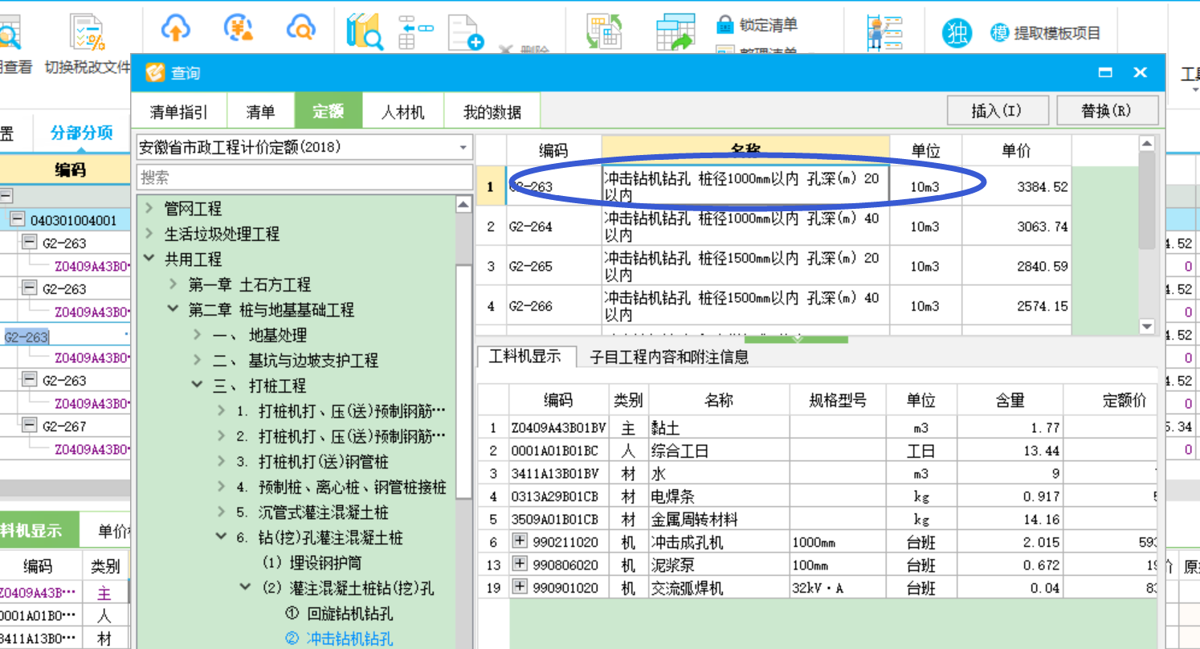Collapse the 040301004001 row in background table
Viewport: 1200px width, 649px height.
pos(17,220)
